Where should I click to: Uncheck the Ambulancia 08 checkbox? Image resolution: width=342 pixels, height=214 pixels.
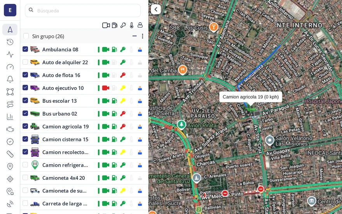click(x=25, y=49)
